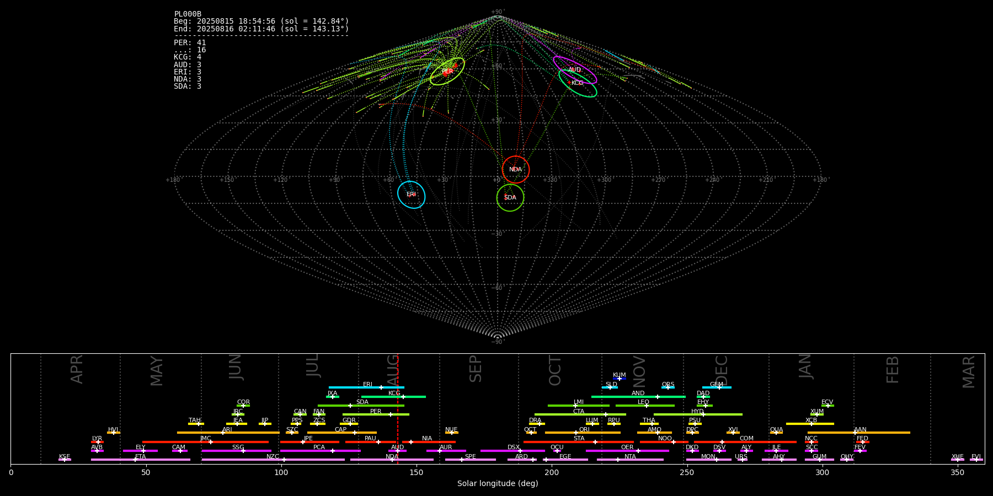The image size is (993, 496).
Task: Click the APR month label
Action: click(x=77, y=369)
